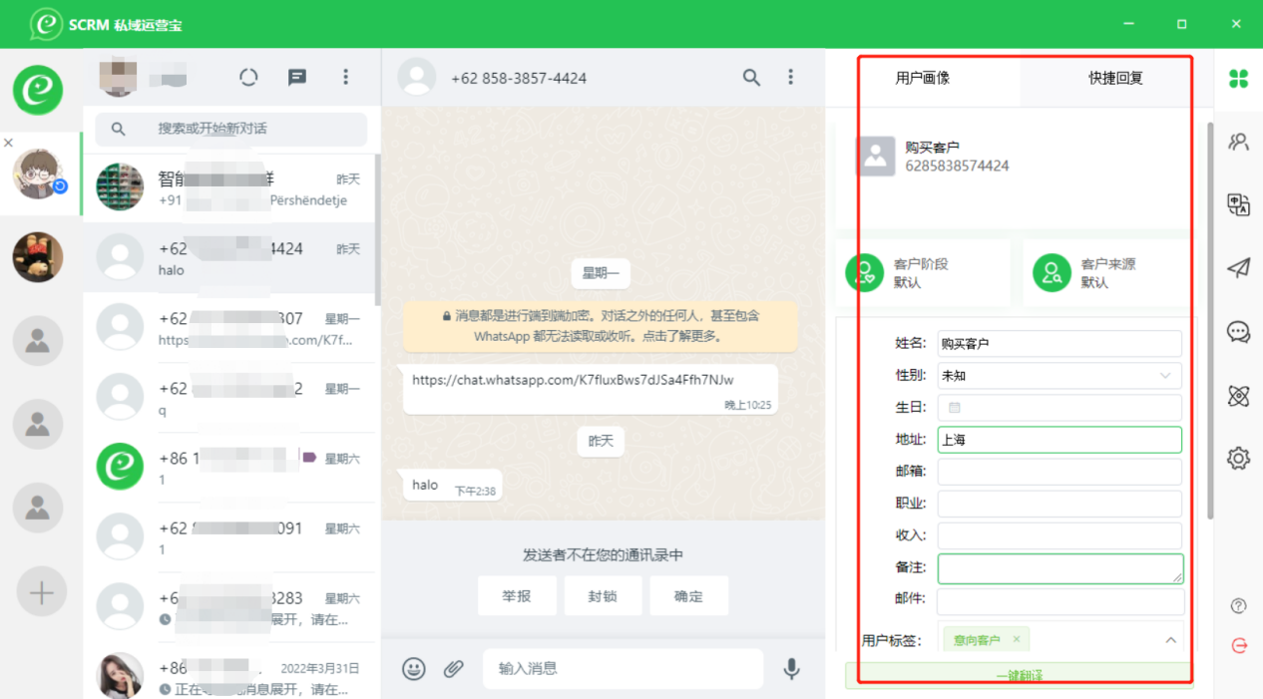Image resolution: width=1263 pixels, height=699 pixels.
Task: Collapse the 用户标签 section chevron
Action: point(1170,639)
